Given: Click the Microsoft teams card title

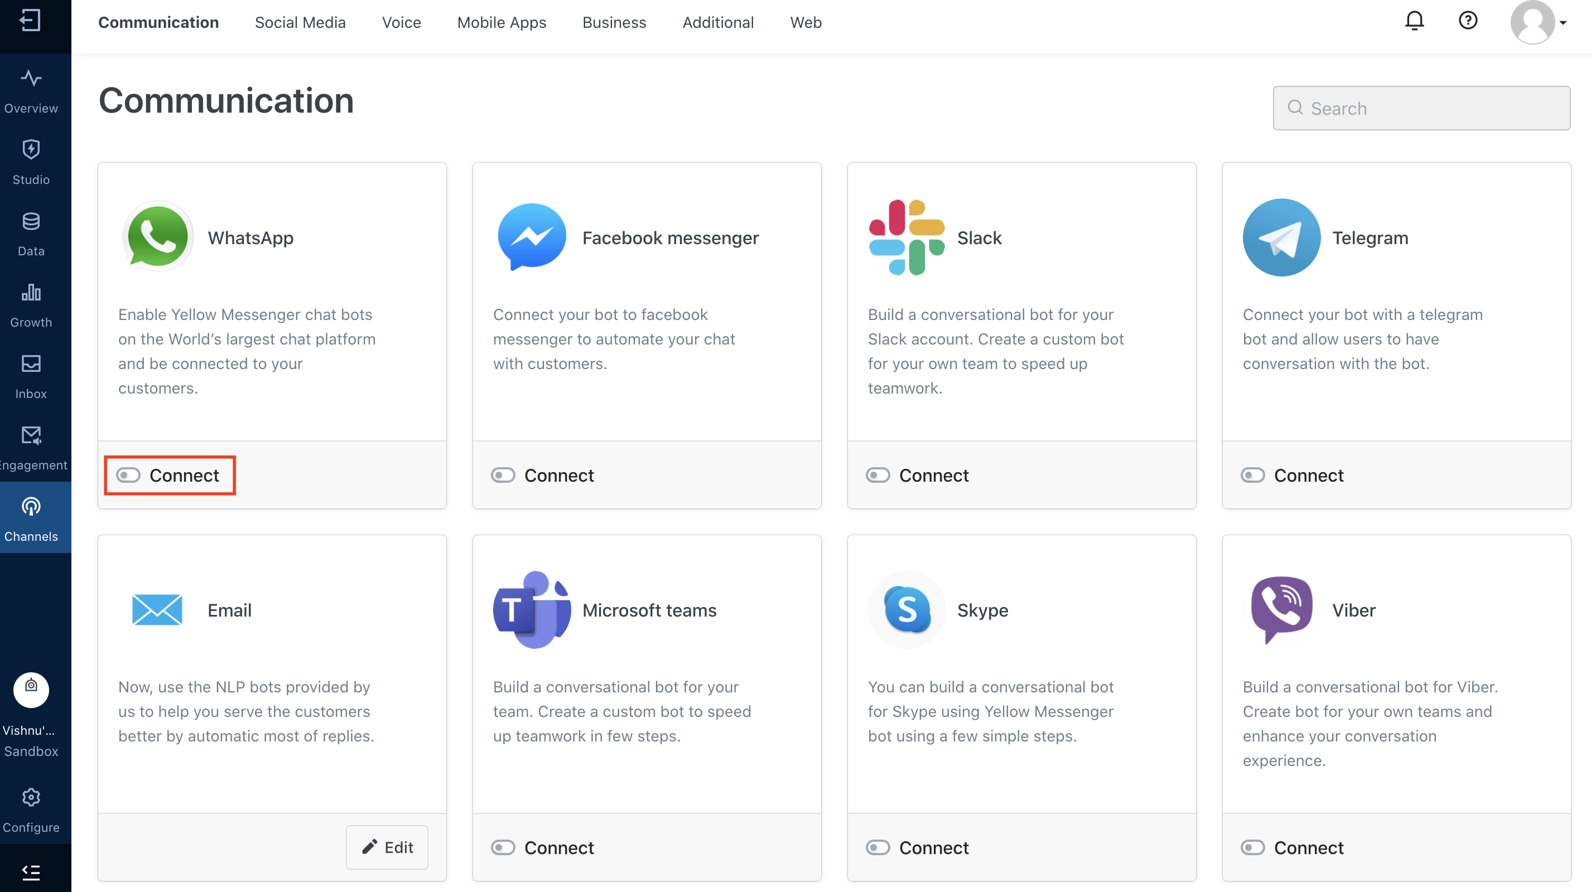Looking at the screenshot, I should [x=649, y=610].
